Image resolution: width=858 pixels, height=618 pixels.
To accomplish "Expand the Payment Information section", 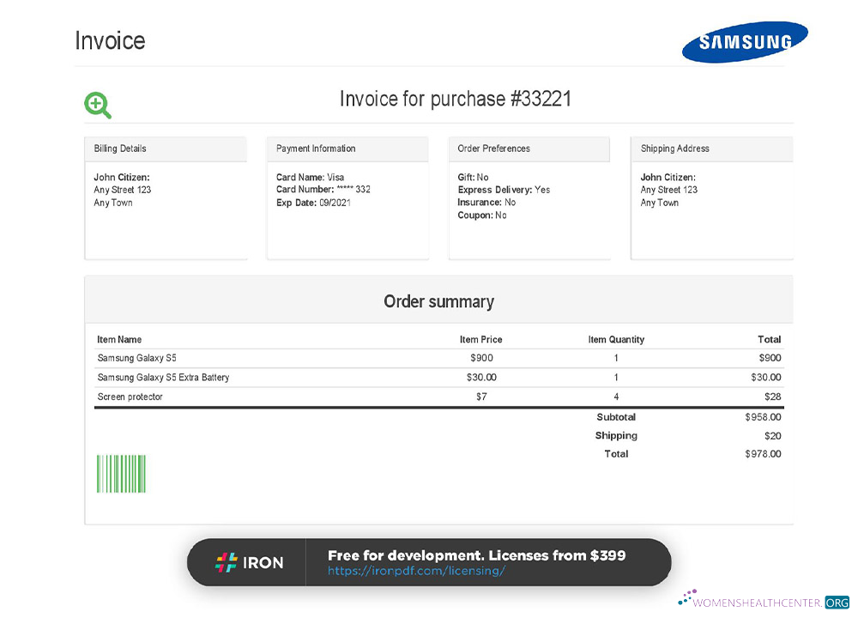I will point(347,148).
